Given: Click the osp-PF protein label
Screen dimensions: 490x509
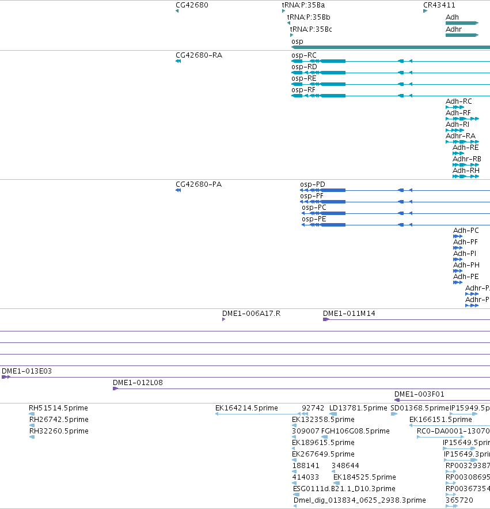Looking at the screenshot, I should pyautogui.click(x=312, y=196).
